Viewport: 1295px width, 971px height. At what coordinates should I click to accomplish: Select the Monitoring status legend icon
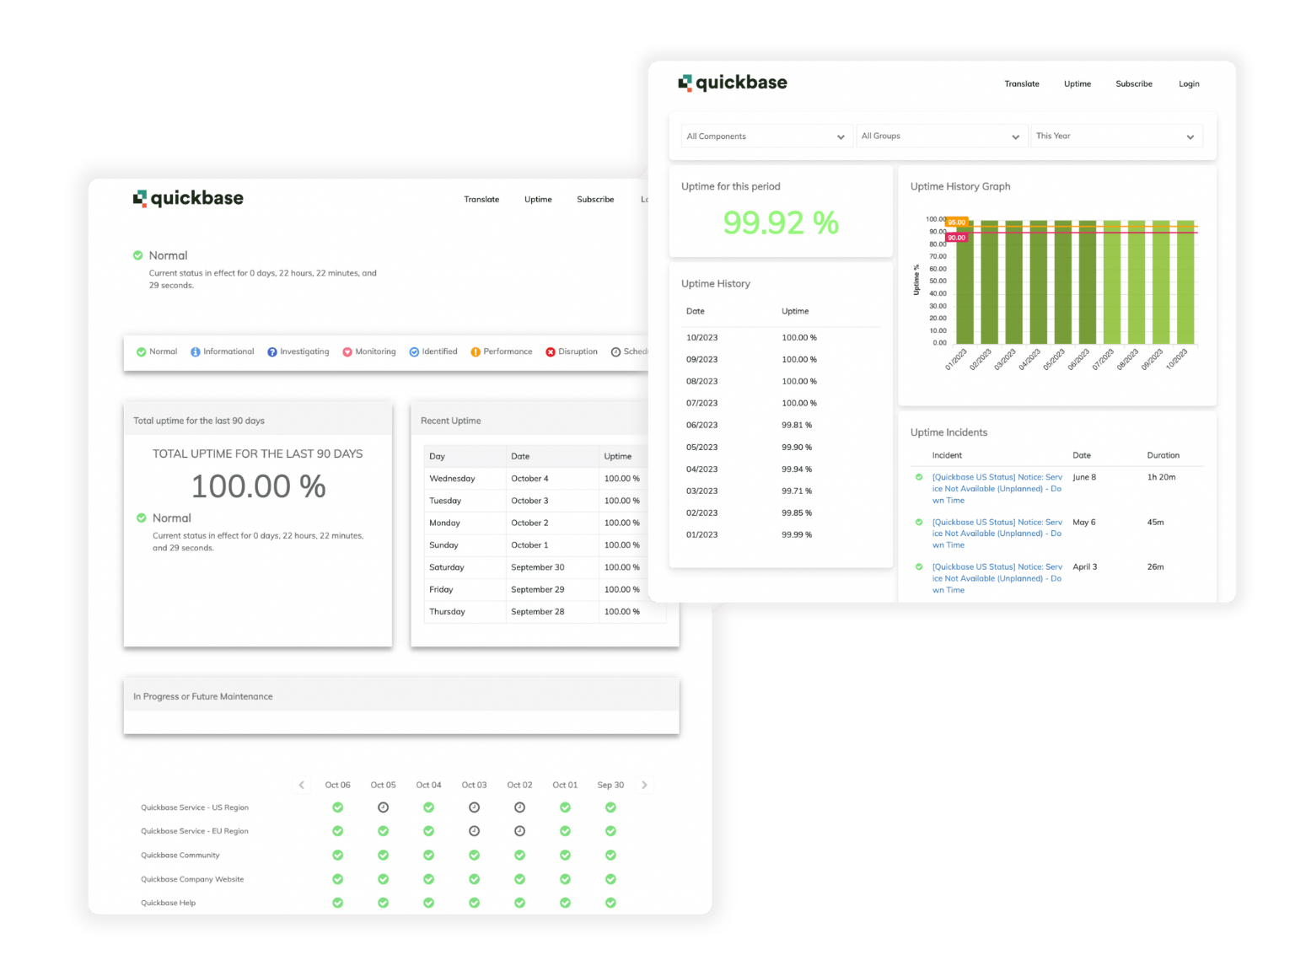[x=347, y=351]
